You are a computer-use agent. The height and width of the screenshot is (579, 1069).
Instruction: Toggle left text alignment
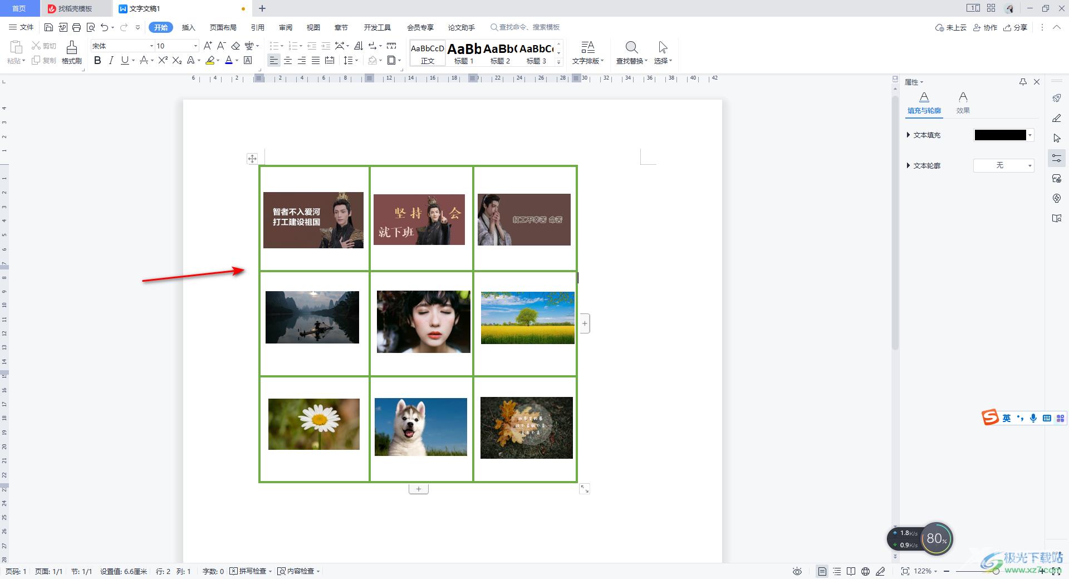click(x=273, y=60)
